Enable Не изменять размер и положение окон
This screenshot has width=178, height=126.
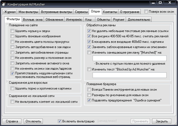coord(12,58)
